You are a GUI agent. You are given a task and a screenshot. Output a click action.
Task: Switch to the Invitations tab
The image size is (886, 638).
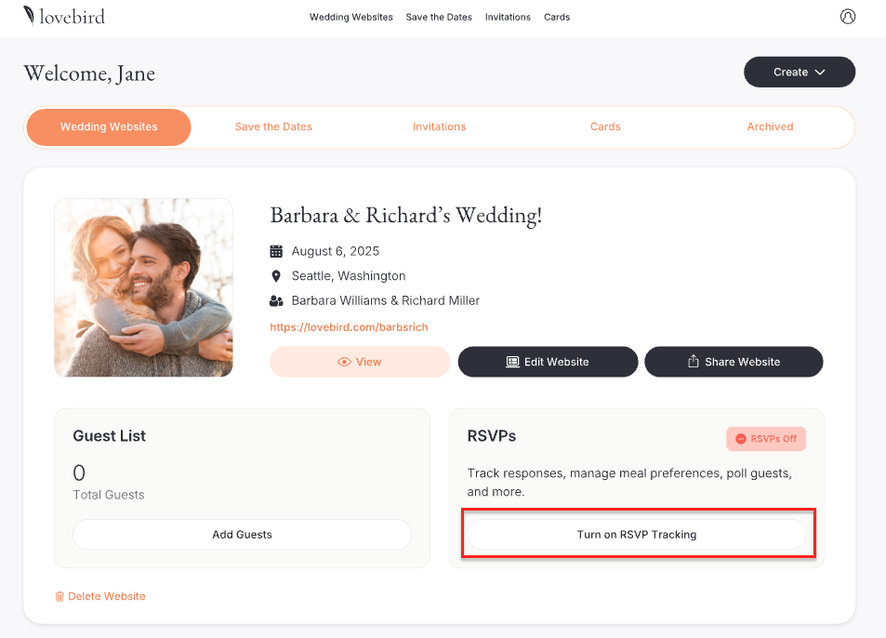(x=439, y=126)
